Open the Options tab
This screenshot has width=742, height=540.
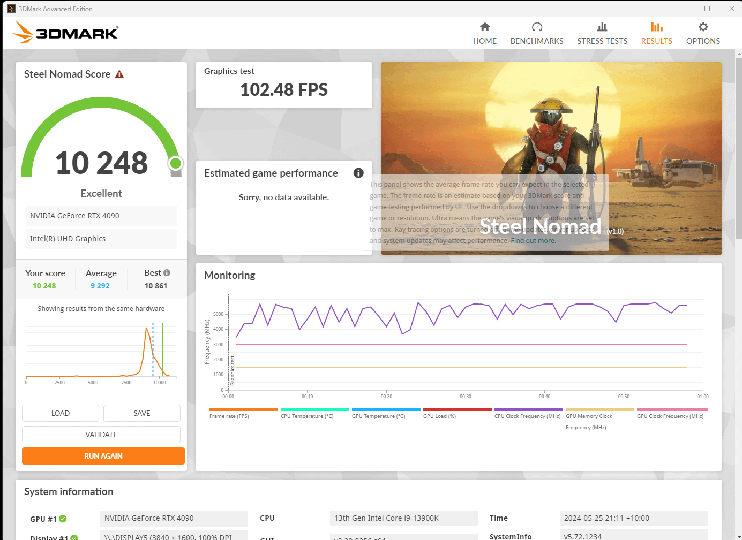pos(703,34)
